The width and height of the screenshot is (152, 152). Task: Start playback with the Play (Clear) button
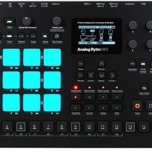tap(149, 106)
